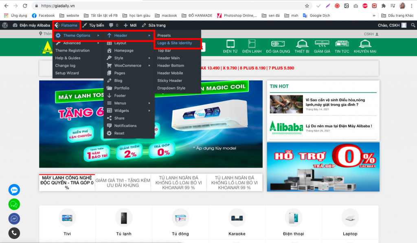
Task: Click the comments bubble icon in admin bar
Action: (x=111, y=25)
